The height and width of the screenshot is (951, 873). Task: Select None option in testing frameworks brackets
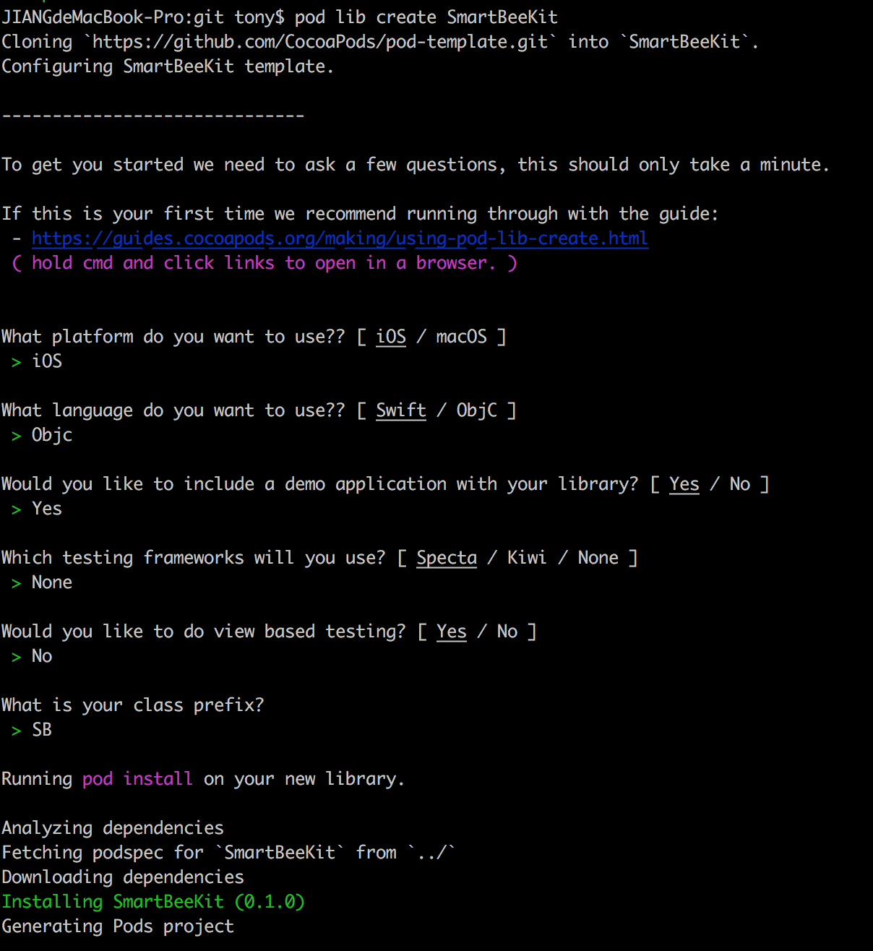click(598, 558)
